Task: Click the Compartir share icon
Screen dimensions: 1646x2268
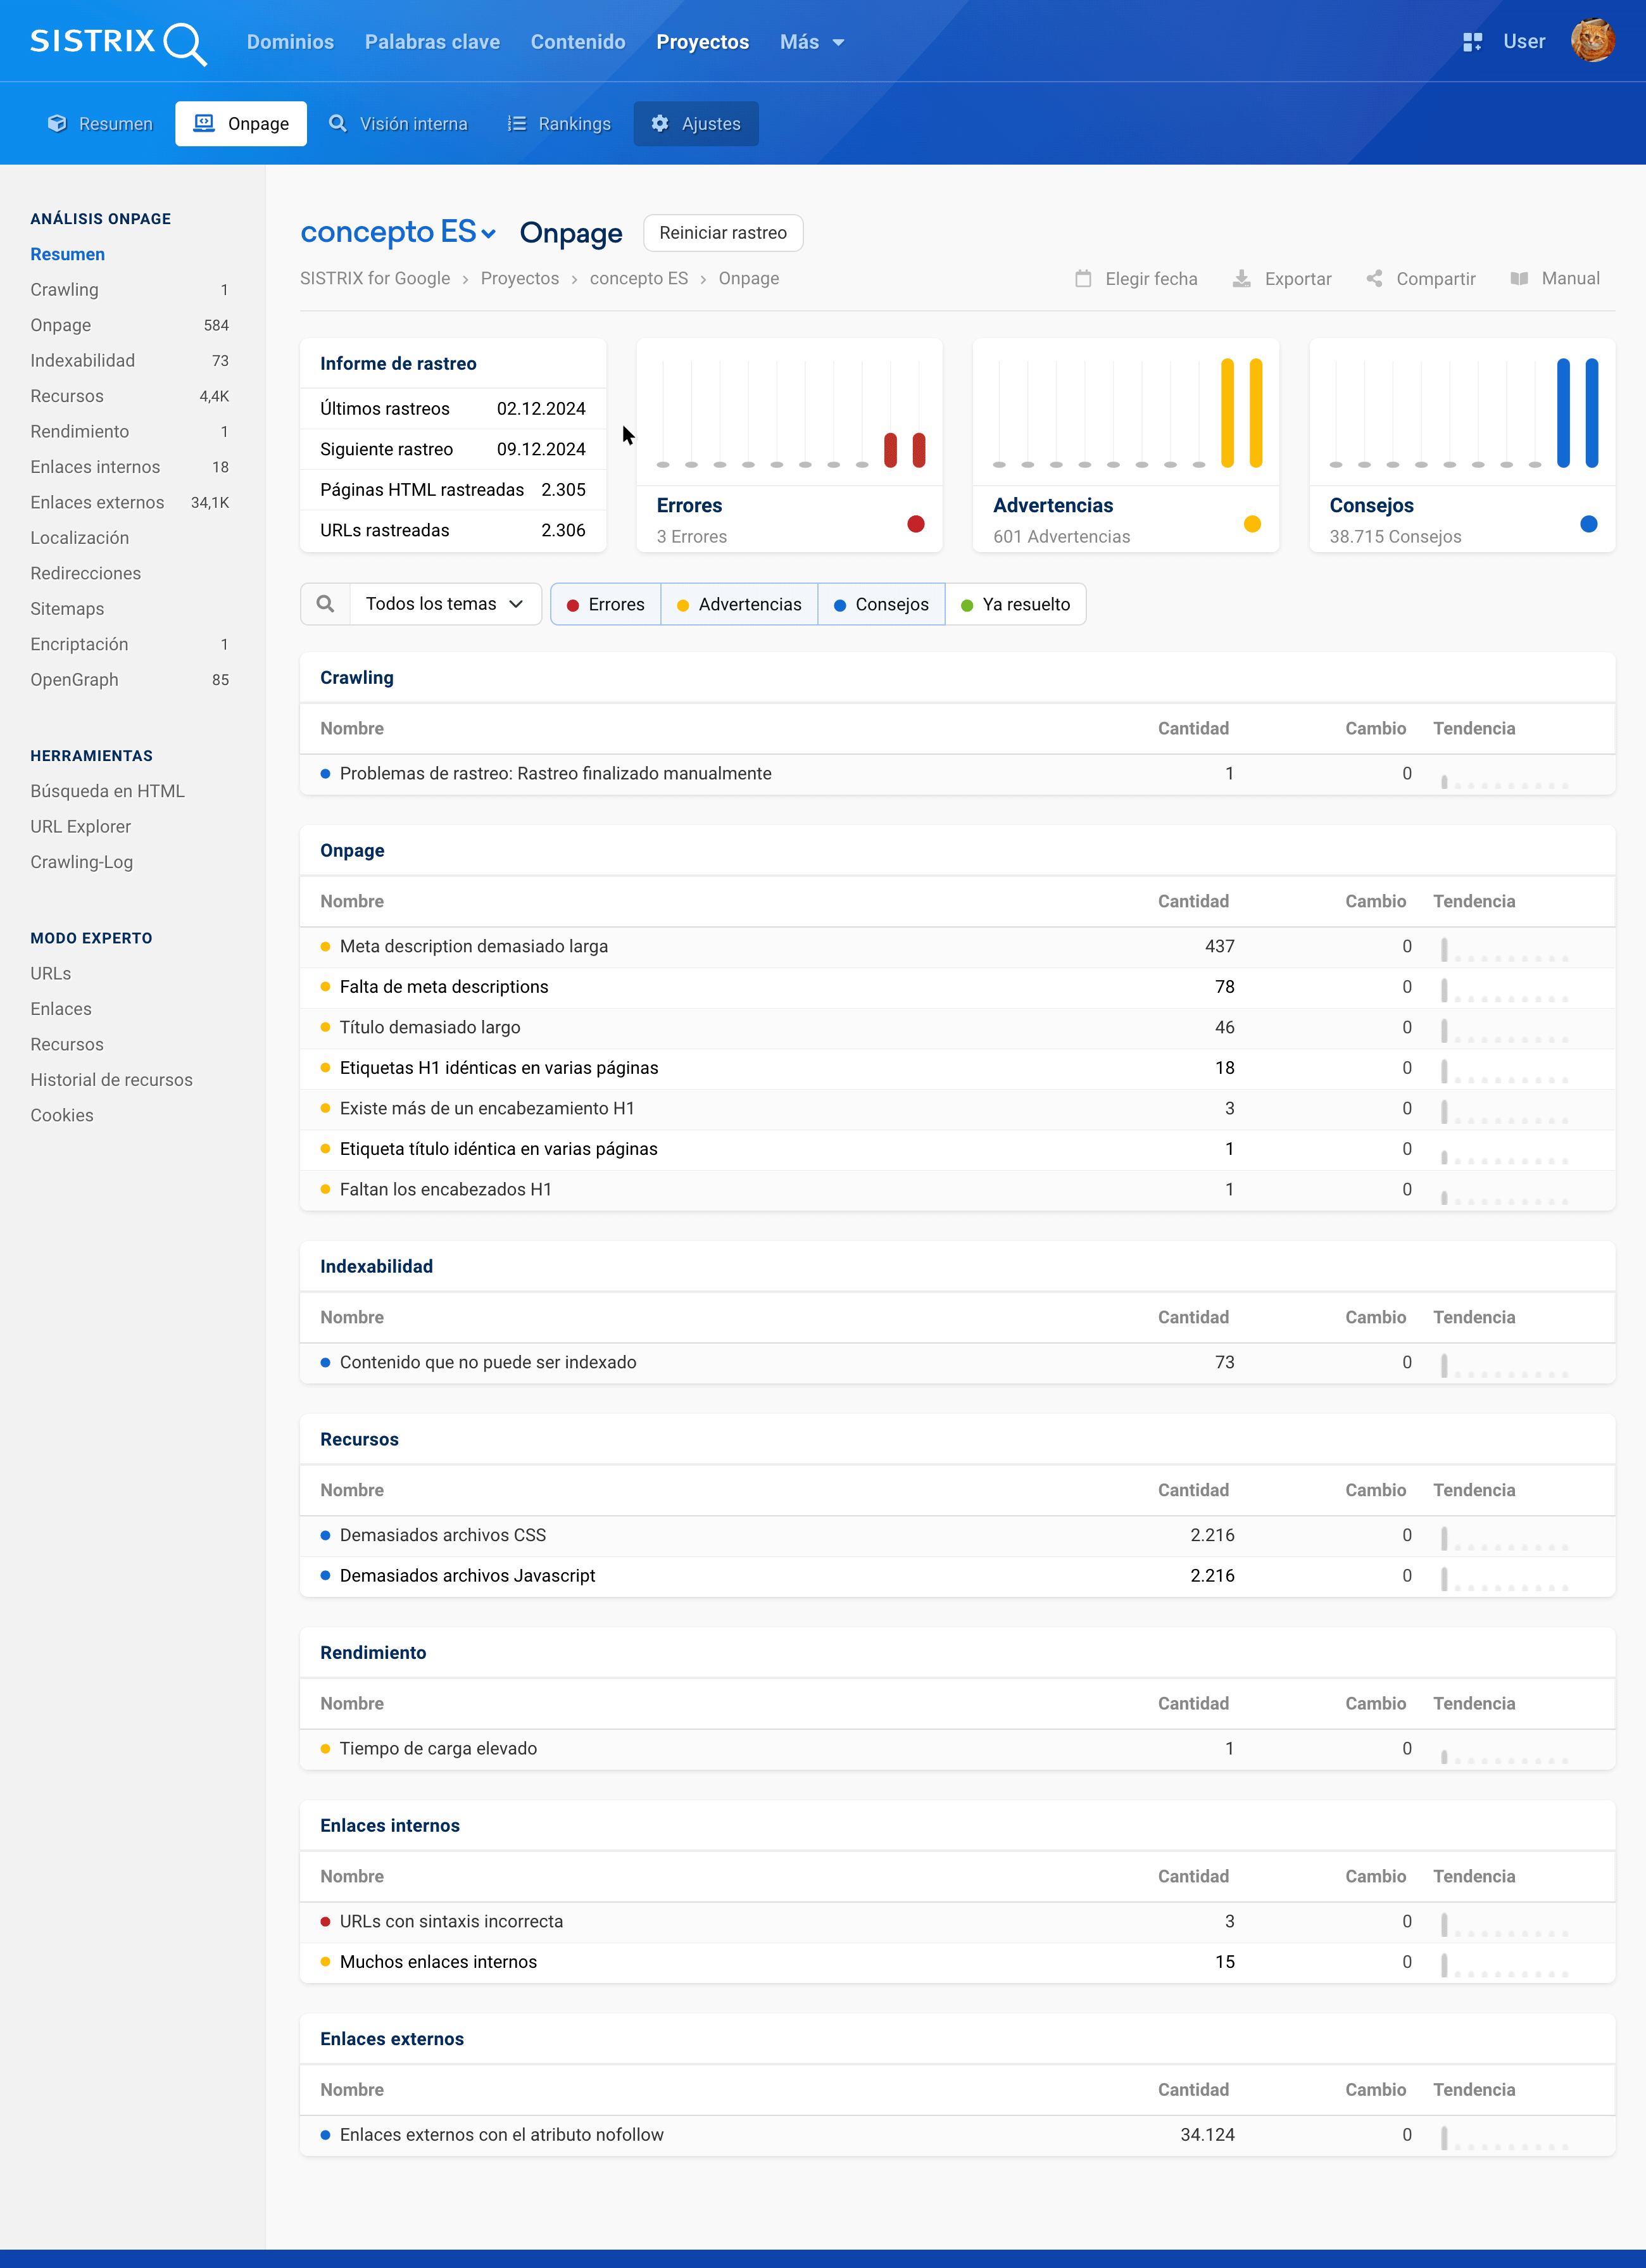Action: 1375,279
